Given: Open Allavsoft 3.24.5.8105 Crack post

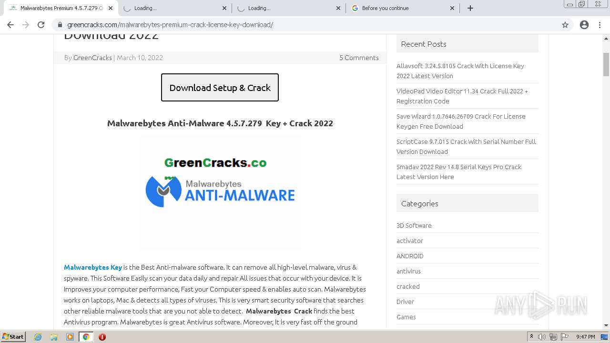Looking at the screenshot, I should click(460, 71).
